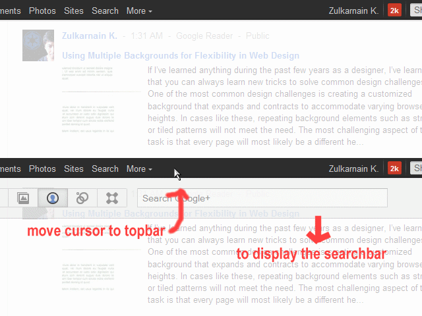Expand More dropdown in topbar above Search Google+

point(139,169)
